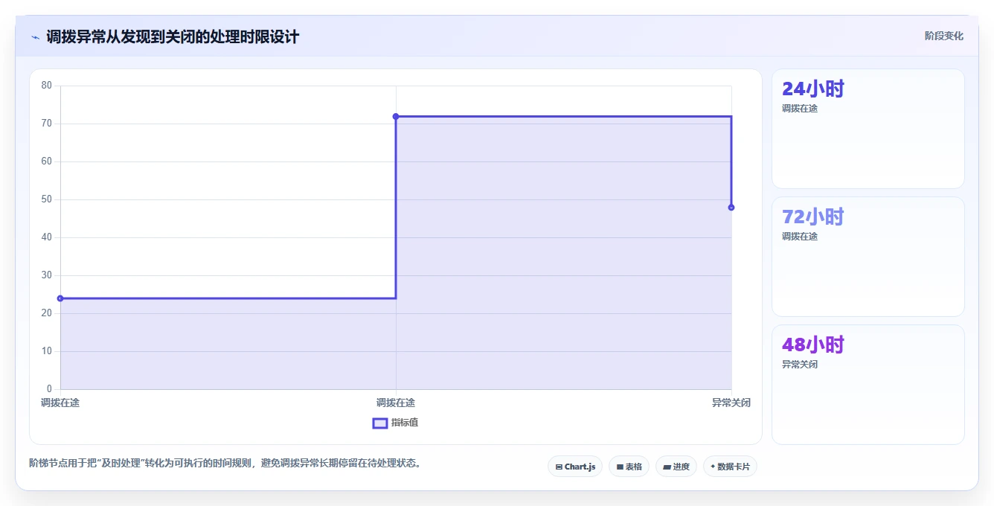The image size is (994, 506).
Task: Click the chart data point at value 72
Action: [396, 116]
